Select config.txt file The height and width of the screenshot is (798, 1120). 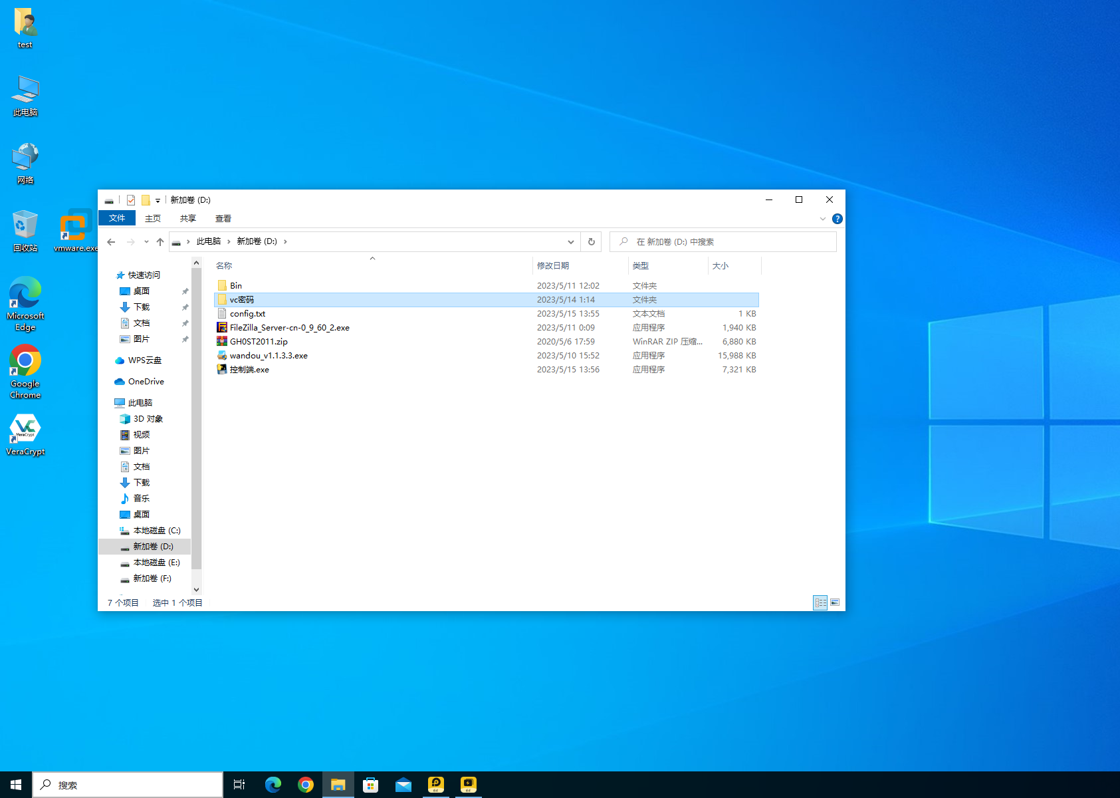[487, 314]
